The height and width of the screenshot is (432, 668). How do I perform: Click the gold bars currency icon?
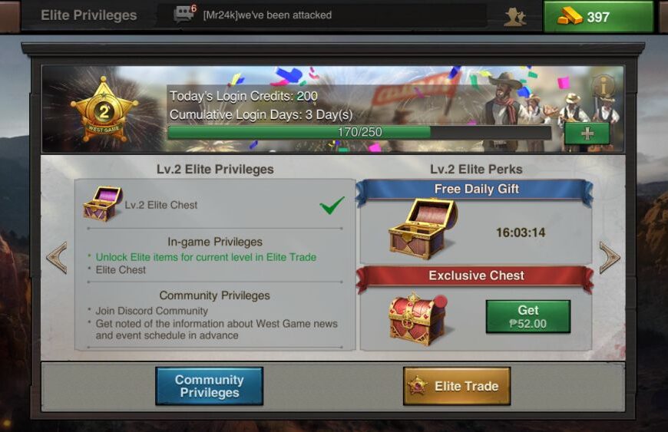pyautogui.click(x=570, y=17)
